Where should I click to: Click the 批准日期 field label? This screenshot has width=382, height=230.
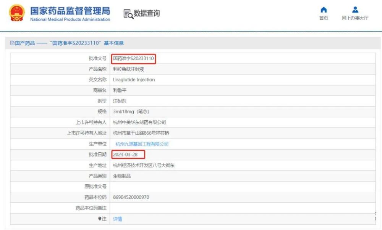pos(98,155)
